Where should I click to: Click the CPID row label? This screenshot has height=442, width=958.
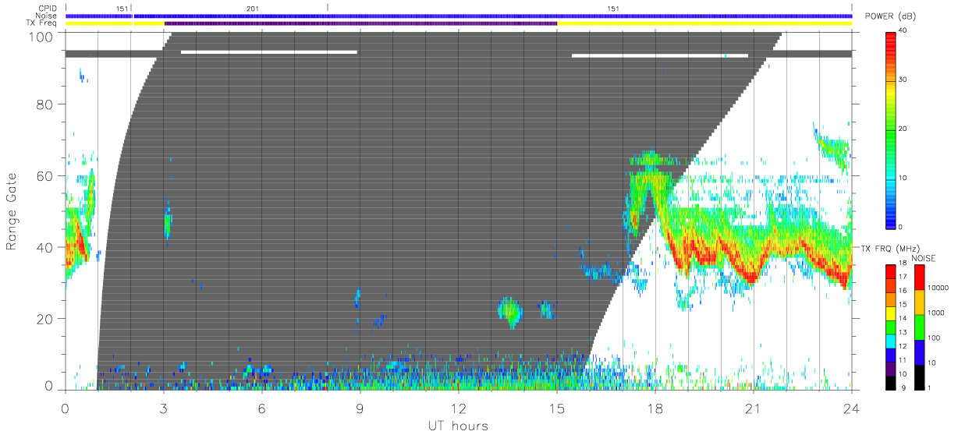pyautogui.click(x=48, y=8)
